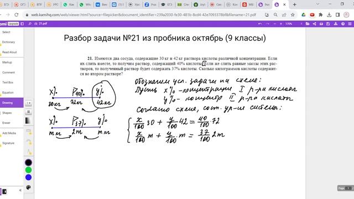Open stroke thickness dropdown
This screenshot has width=354, height=199.
pos(28,103)
